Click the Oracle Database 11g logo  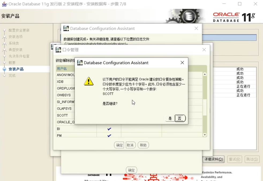tap(234, 17)
